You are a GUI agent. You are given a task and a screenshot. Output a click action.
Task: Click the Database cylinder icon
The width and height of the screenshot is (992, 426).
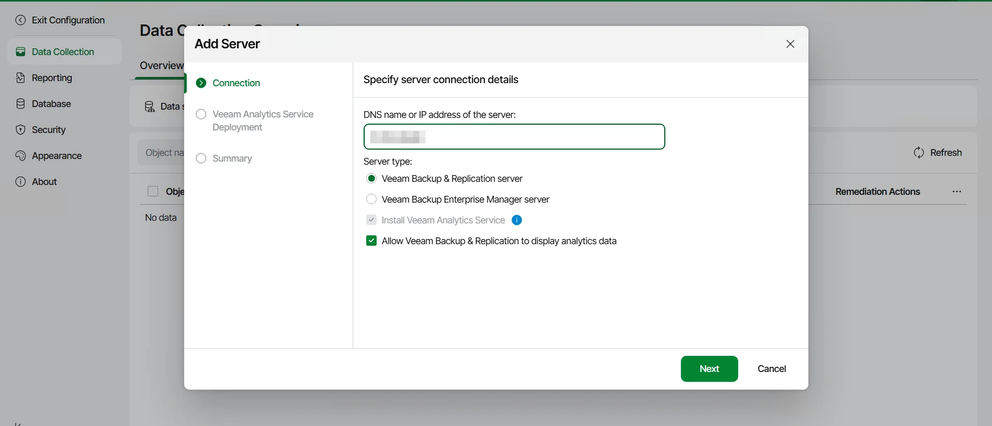(20, 104)
